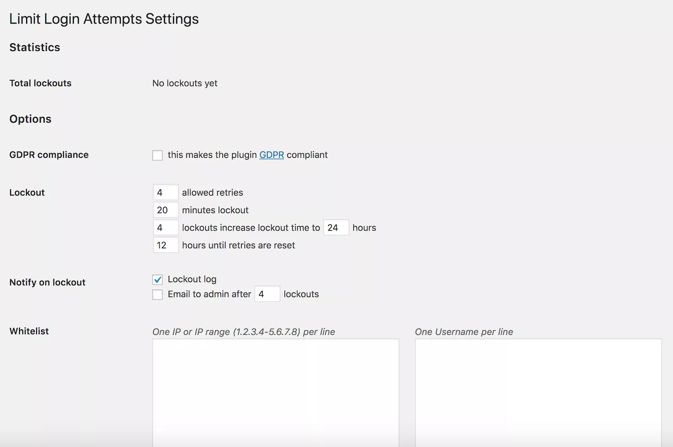Edit the hours until retries reset field
The height and width of the screenshot is (447, 673).
pos(165,245)
